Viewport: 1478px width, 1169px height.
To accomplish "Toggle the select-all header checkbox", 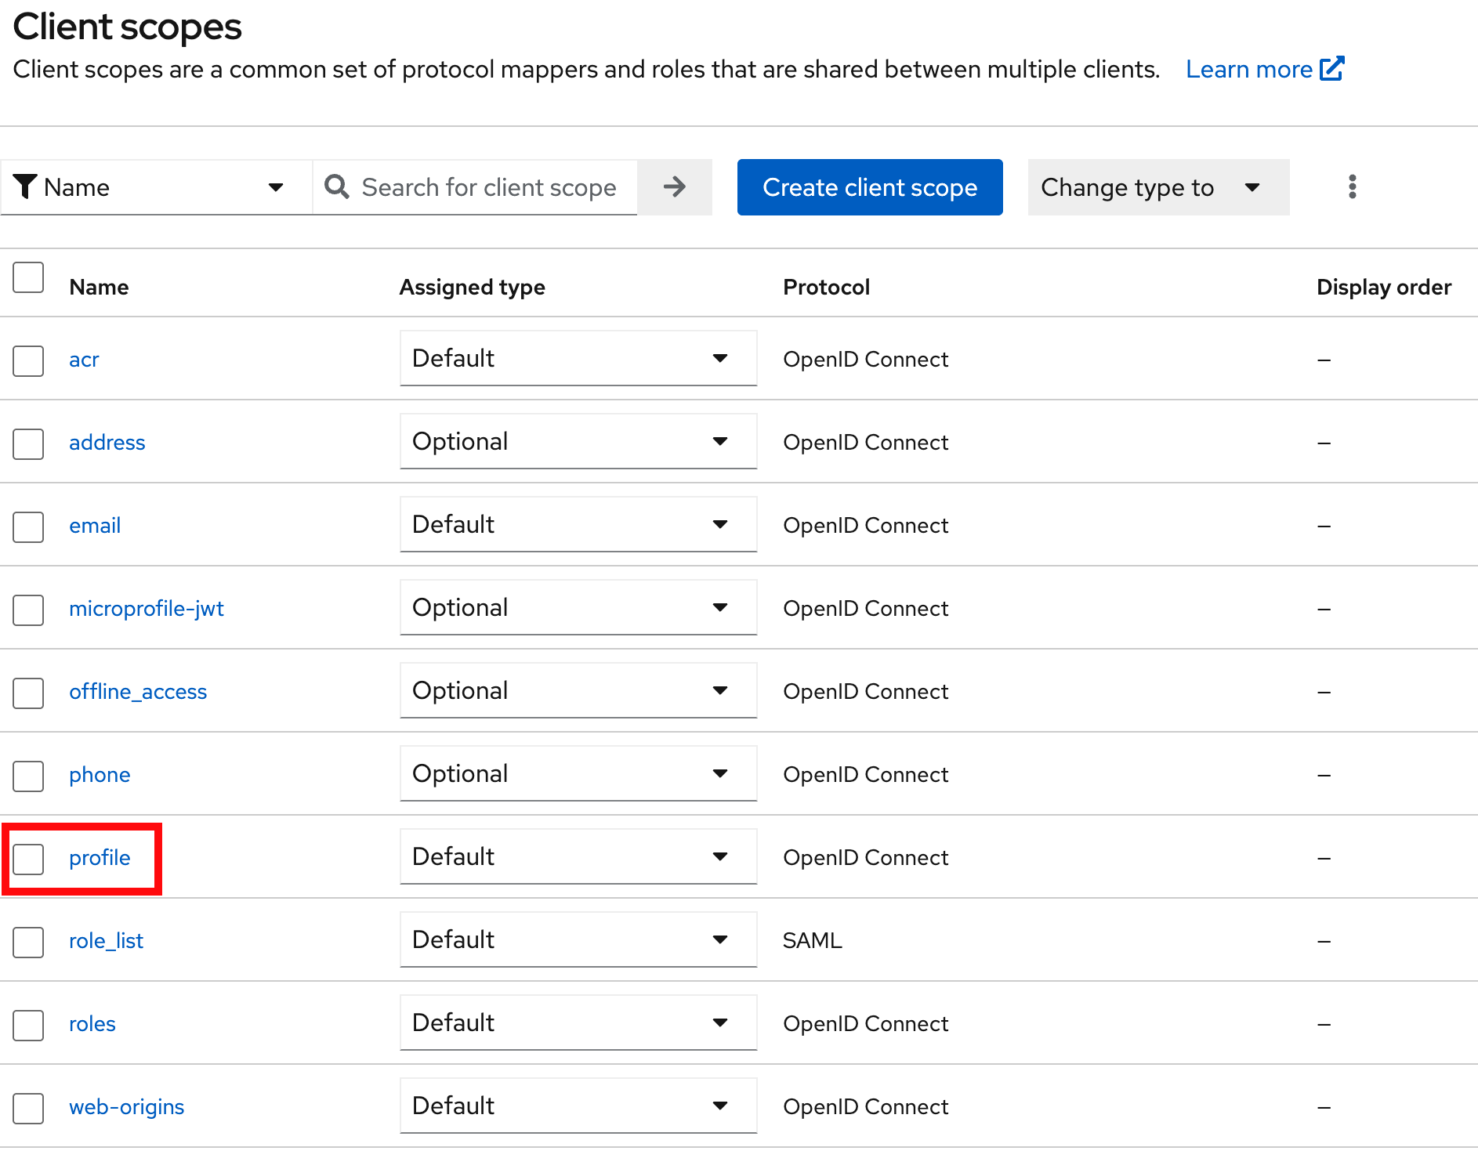I will point(28,277).
